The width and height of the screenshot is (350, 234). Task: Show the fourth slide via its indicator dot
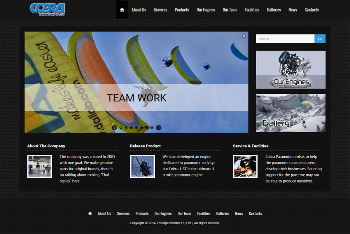tap(136, 127)
